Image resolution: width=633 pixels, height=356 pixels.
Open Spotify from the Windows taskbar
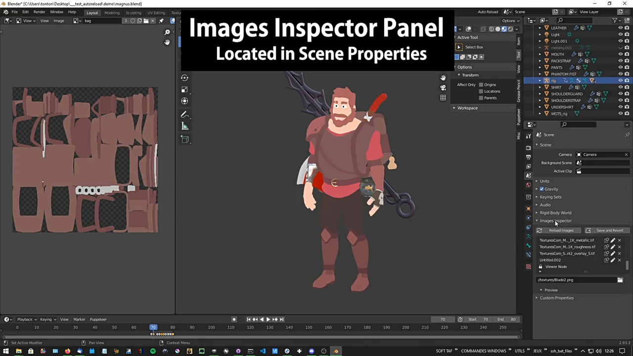pos(153,351)
